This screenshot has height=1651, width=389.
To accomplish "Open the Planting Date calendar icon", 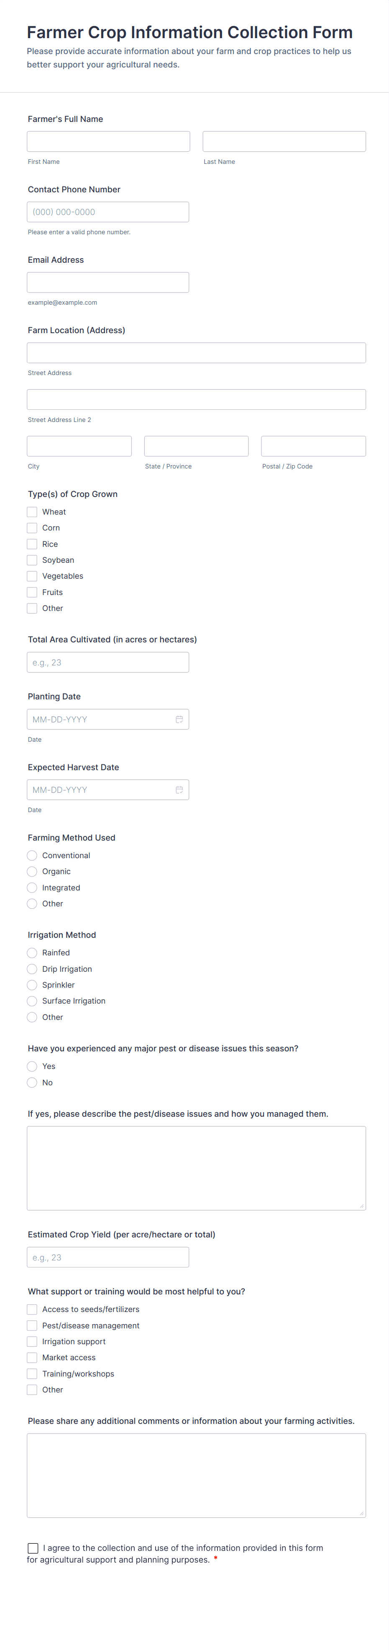I will 179,719.
